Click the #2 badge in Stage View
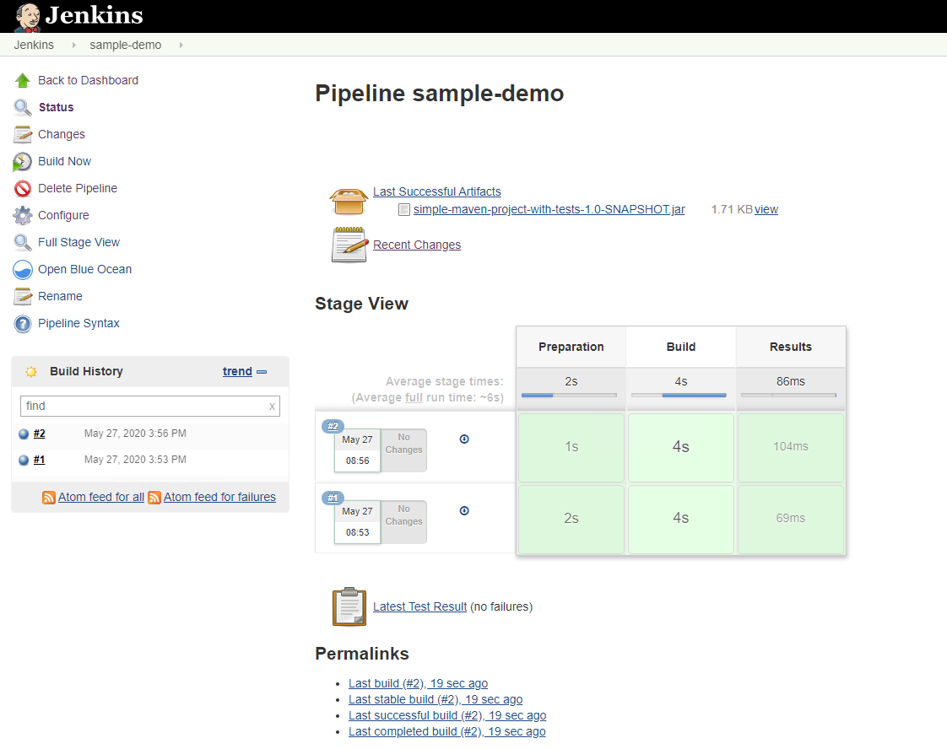This screenshot has width=947, height=749. 333,426
